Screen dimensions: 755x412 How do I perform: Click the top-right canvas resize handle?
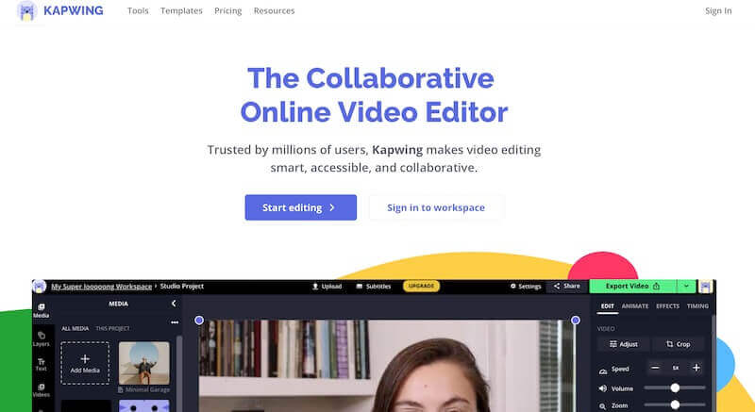[576, 321]
